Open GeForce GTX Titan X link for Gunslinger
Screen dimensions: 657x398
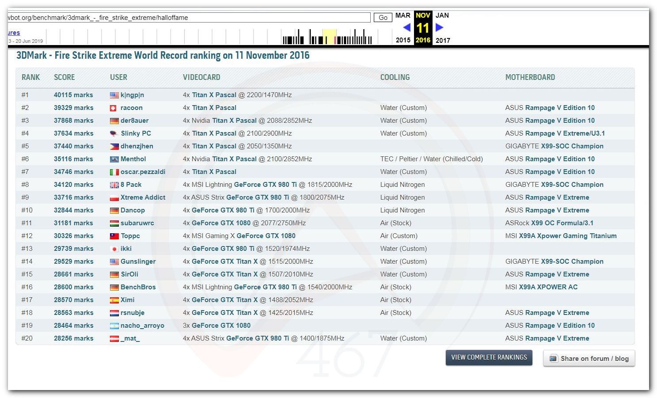pyautogui.click(x=224, y=262)
